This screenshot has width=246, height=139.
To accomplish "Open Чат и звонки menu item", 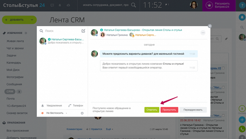I will [x=15, y=48].
